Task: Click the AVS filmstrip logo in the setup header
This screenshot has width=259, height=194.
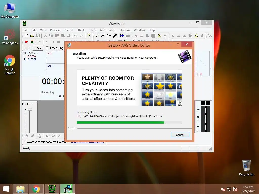Action: pos(185,56)
